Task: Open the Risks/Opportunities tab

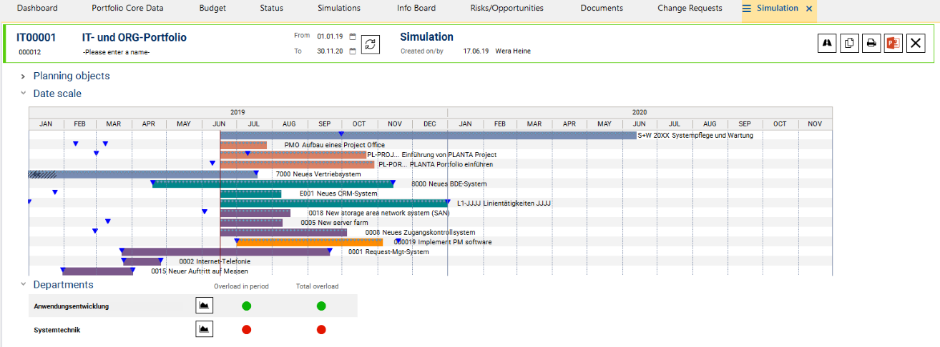Action: point(506,9)
